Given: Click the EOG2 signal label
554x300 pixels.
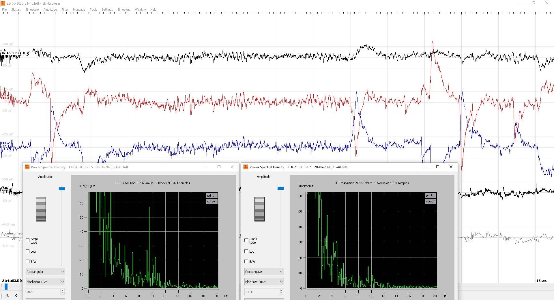Looking at the screenshot, I should (5, 143).
